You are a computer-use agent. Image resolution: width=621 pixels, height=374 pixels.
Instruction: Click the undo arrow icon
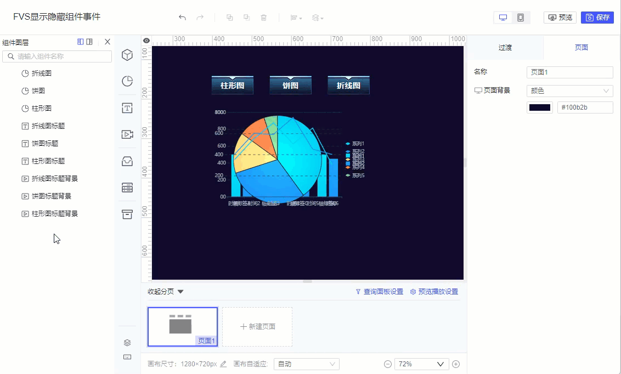coord(182,17)
